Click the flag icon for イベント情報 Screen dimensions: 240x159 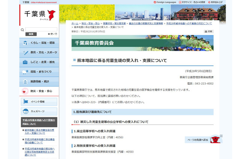tap(25, 102)
